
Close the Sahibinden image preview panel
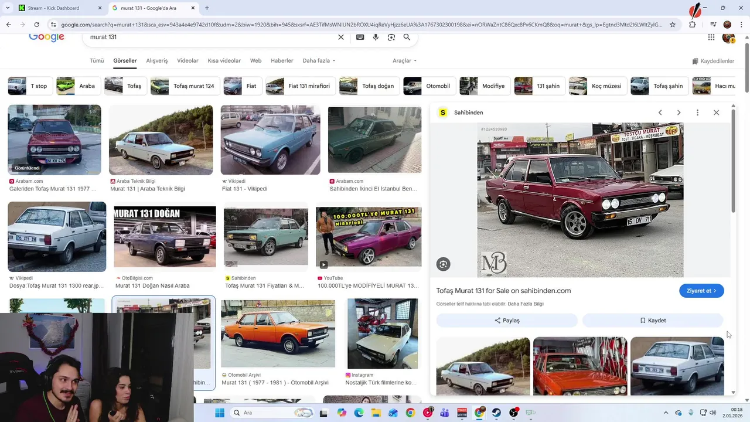[x=716, y=113]
